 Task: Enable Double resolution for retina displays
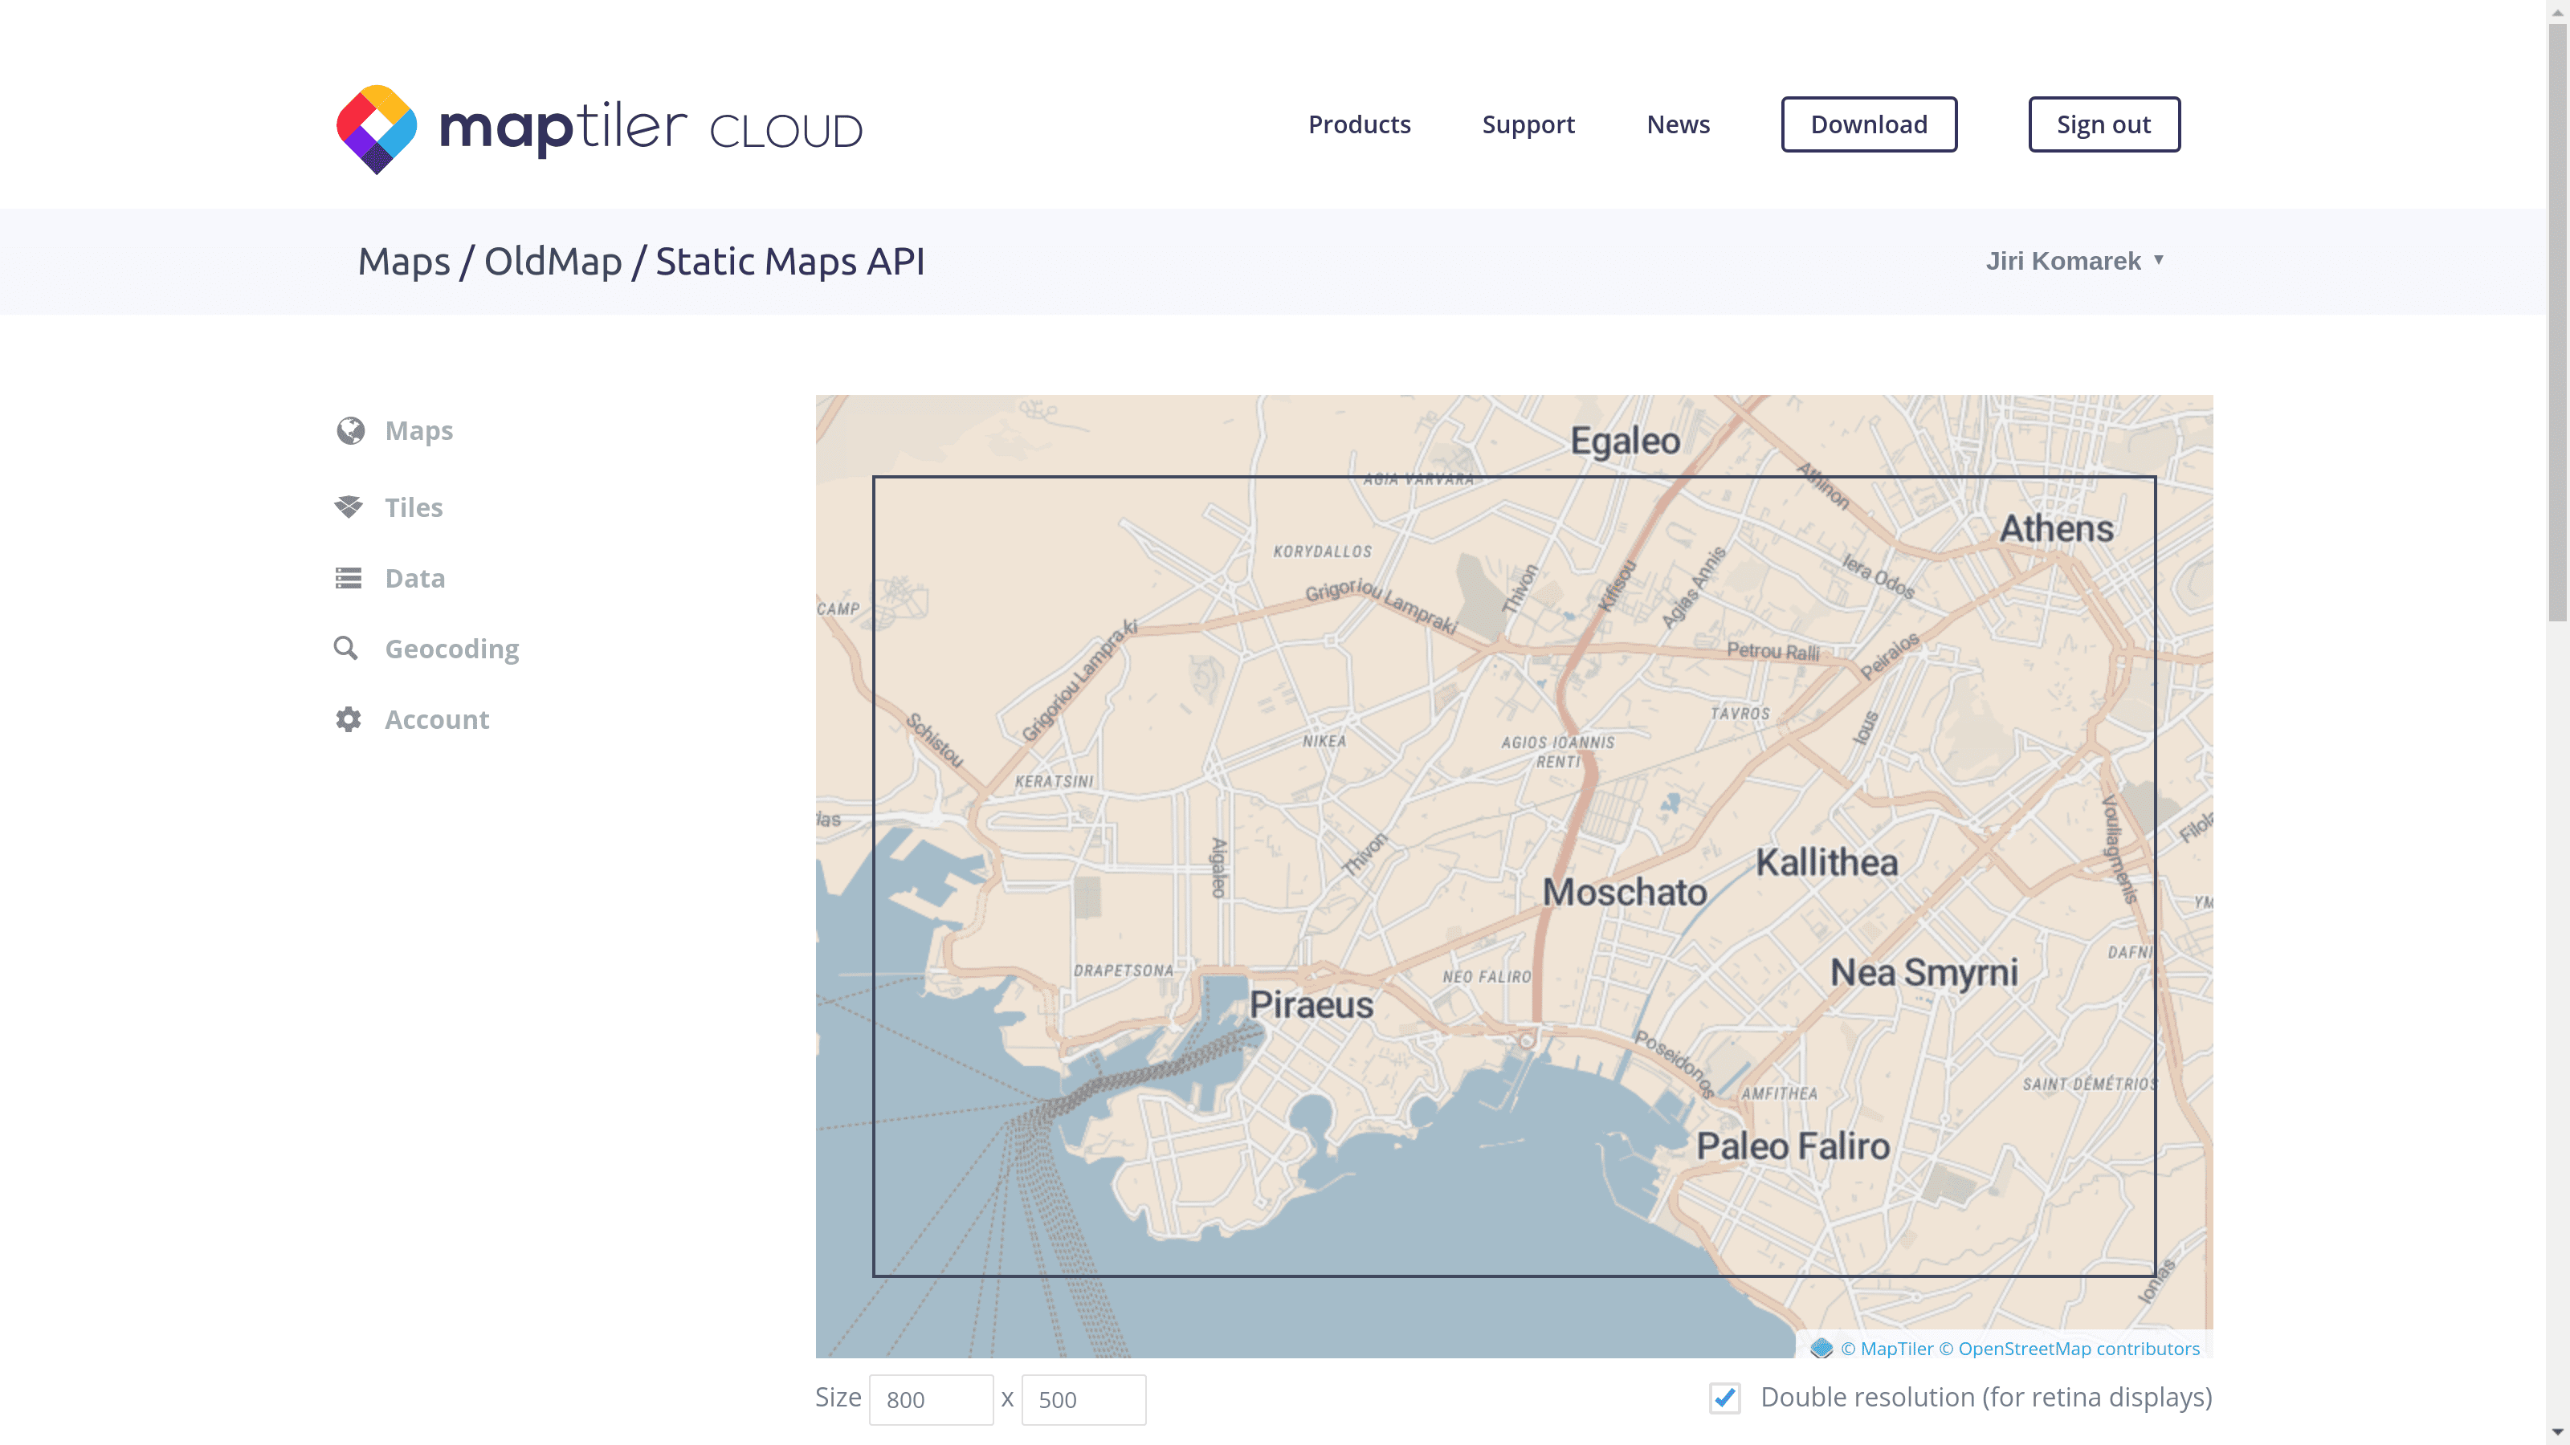click(1725, 1399)
